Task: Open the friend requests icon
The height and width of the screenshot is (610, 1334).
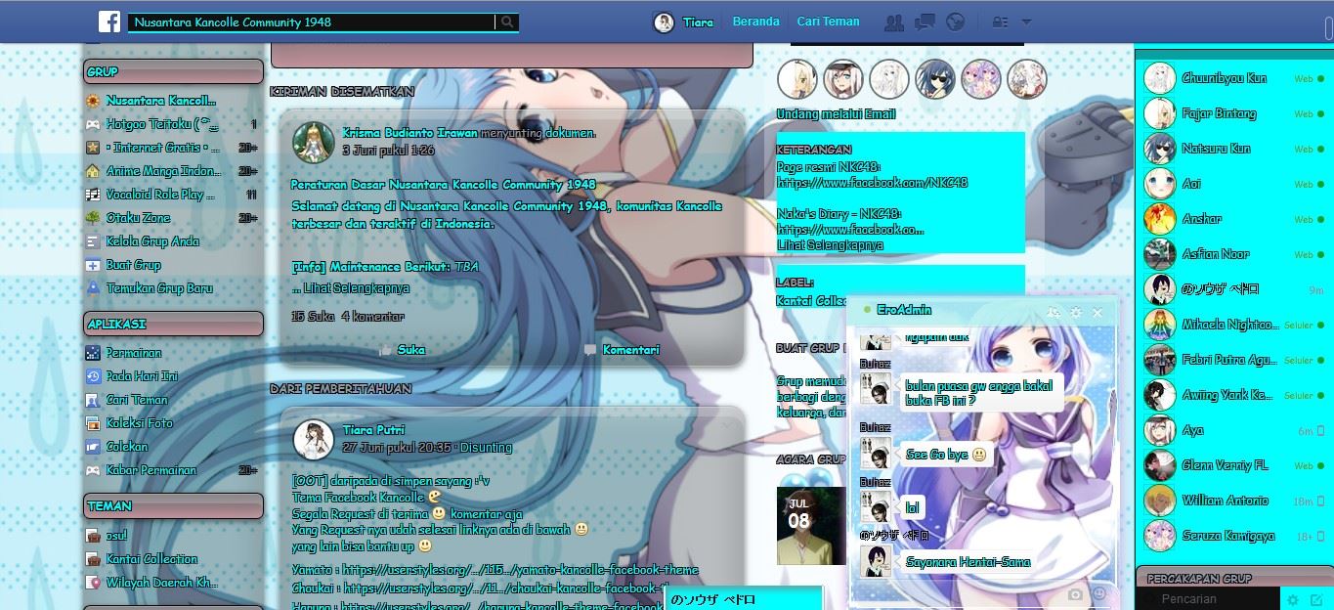Action: coord(893,22)
